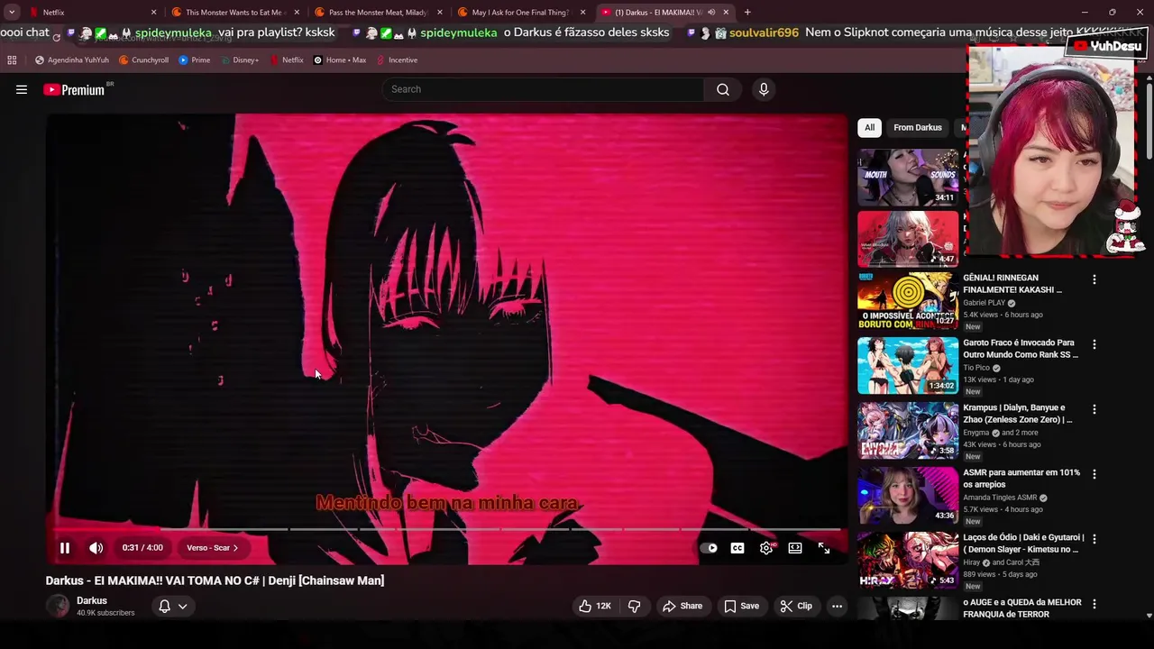
Task: Seek on the video progress bar
Action: click(446, 529)
